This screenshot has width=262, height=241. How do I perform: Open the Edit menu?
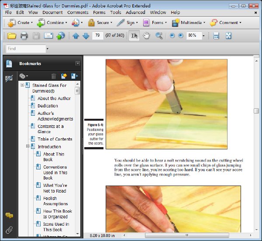tap(20, 12)
